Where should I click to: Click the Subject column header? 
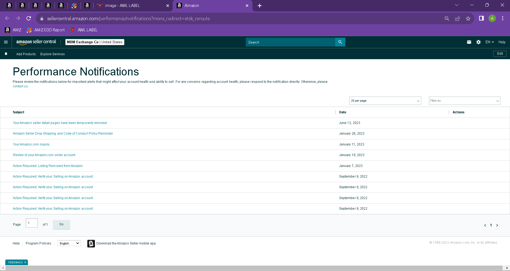click(x=19, y=112)
